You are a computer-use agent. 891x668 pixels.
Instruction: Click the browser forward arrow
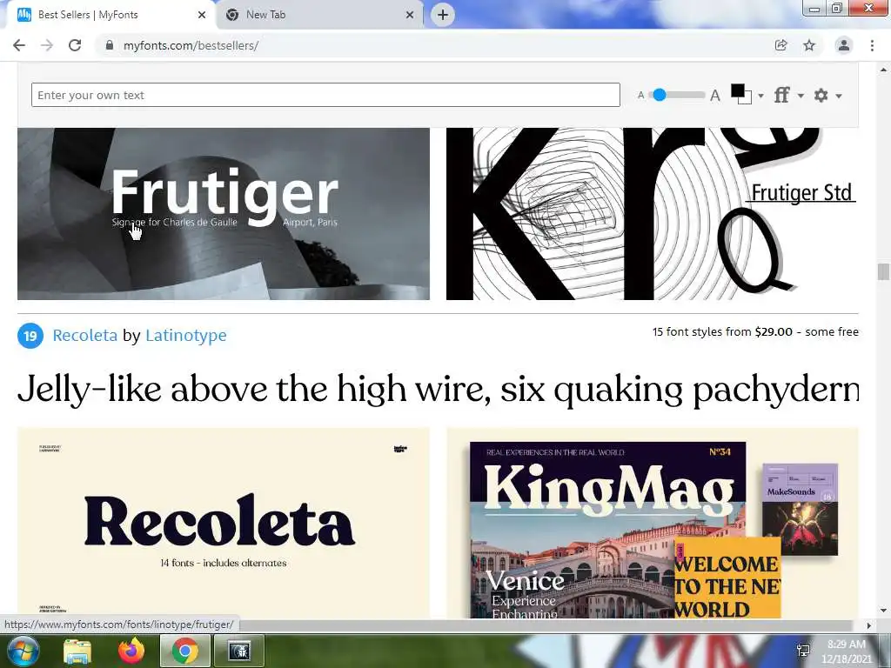click(x=47, y=45)
